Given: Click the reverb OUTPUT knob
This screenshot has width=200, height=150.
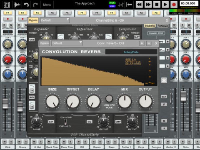Looking at the screenshot, I should [145, 101].
